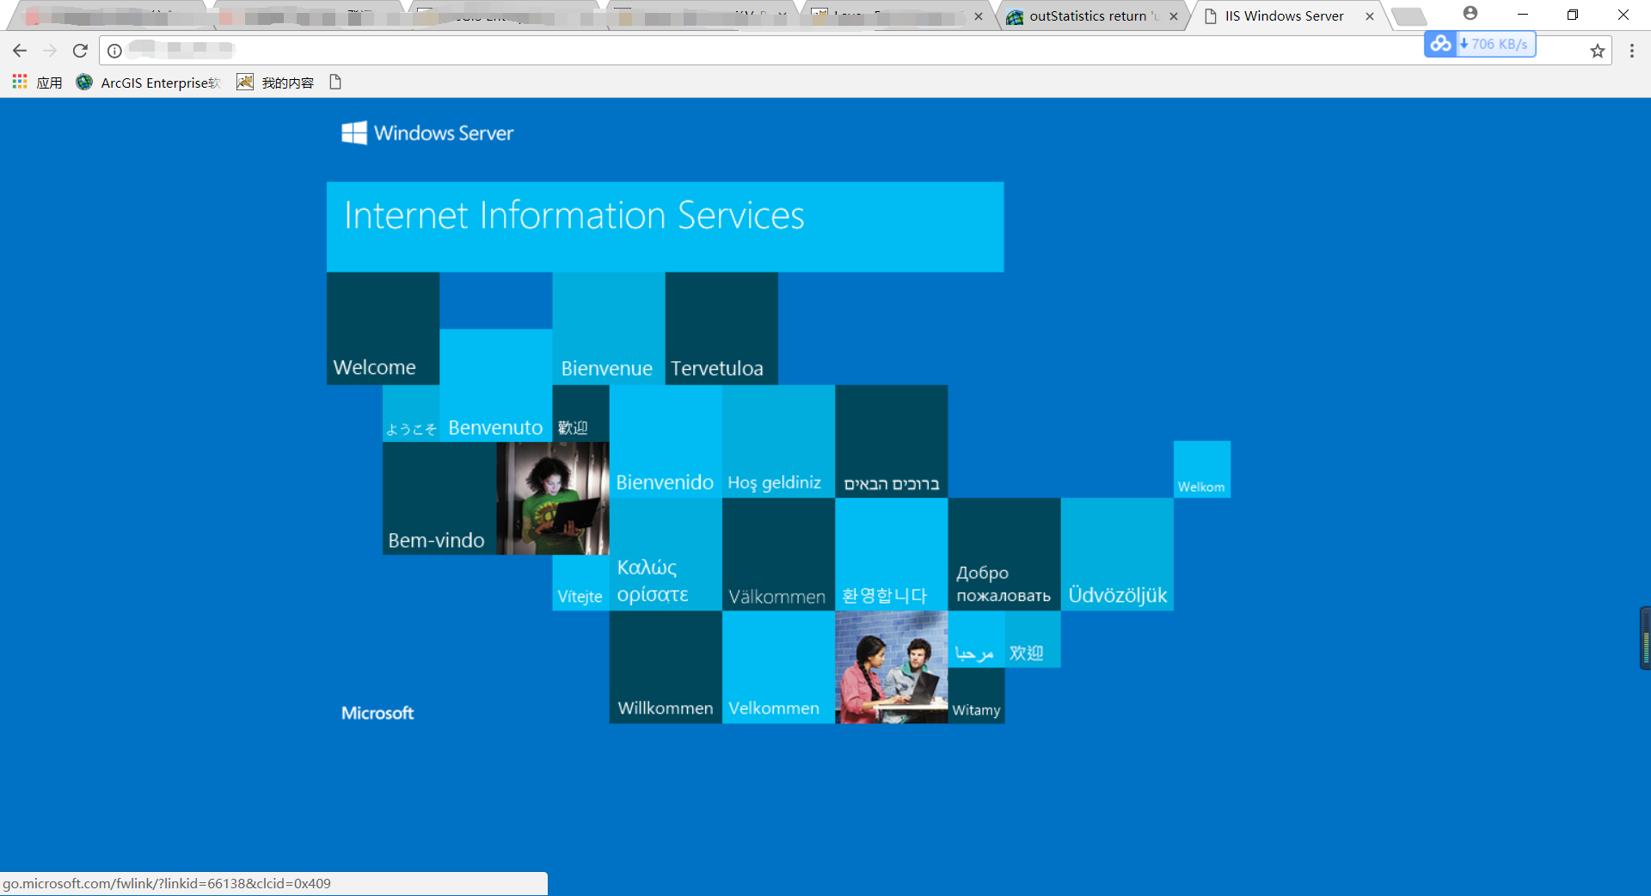Click the browser forward arrow
Screen dimensions: 1651x896
pos(50,51)
